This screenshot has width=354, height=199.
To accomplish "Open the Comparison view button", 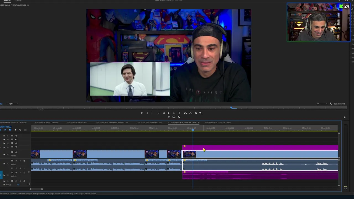I will tap(201, 113).
